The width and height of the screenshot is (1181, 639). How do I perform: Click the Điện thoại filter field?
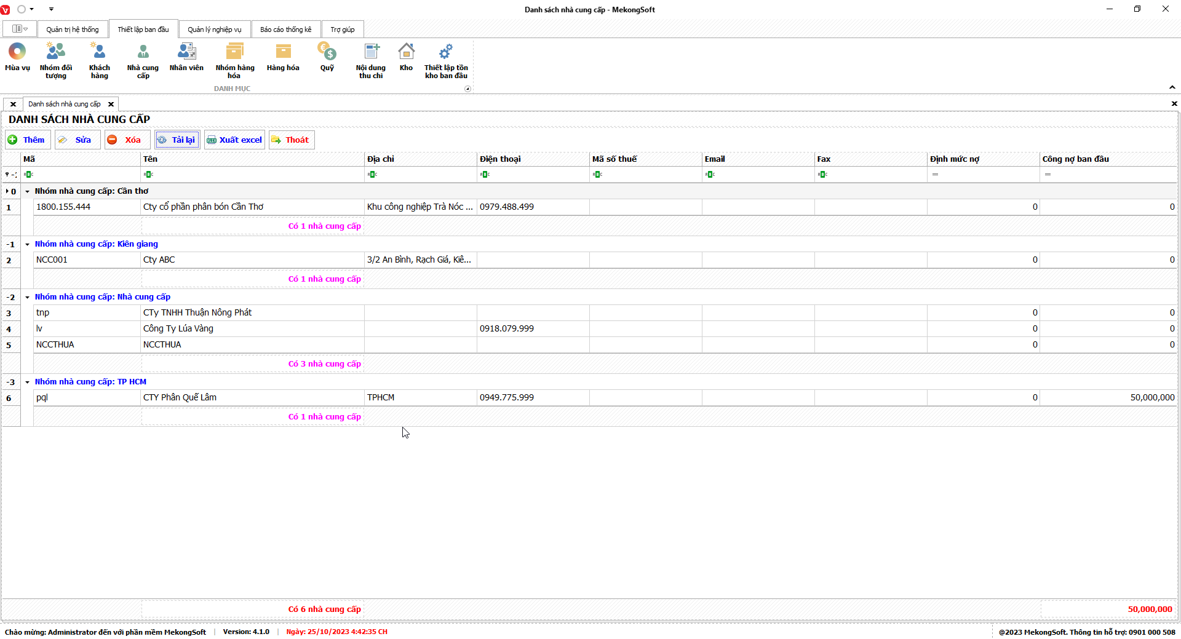(x=533, y=175)
